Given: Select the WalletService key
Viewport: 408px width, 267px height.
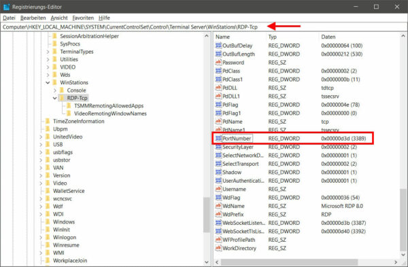Looking at the screenshot, I should point(69,191).
